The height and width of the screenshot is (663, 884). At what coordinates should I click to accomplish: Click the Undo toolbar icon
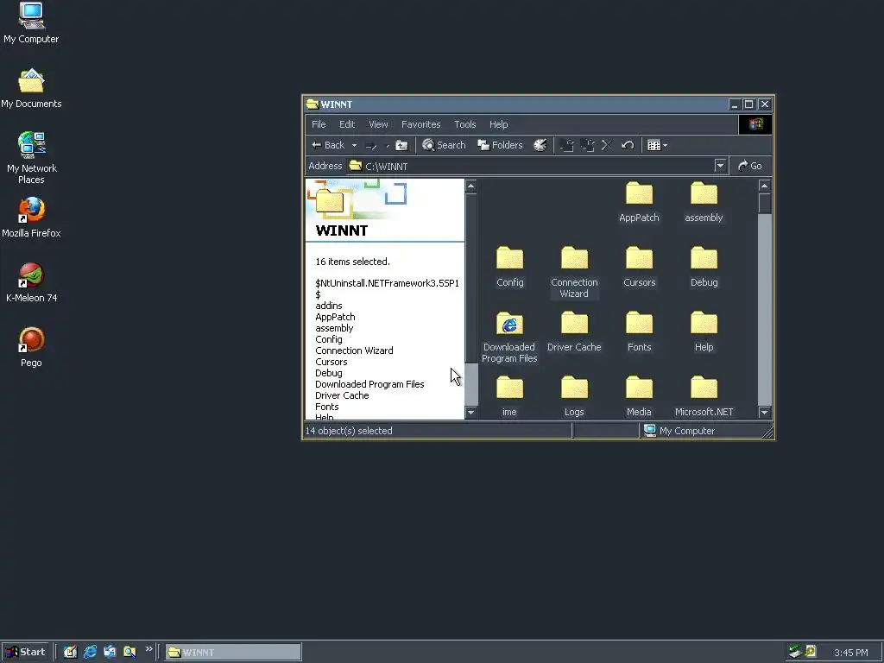coord(628,145)
